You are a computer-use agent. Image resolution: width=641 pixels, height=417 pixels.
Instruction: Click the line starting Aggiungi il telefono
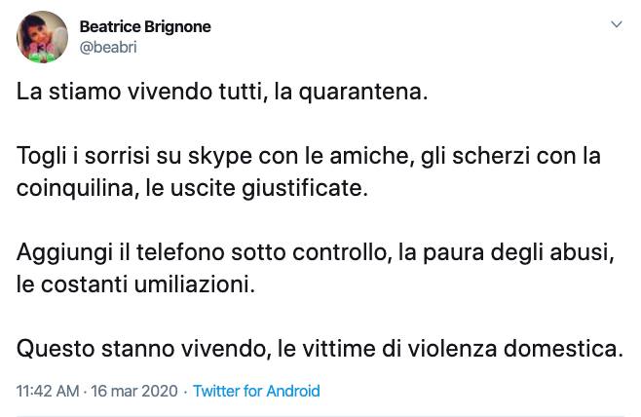coord(316,252)
